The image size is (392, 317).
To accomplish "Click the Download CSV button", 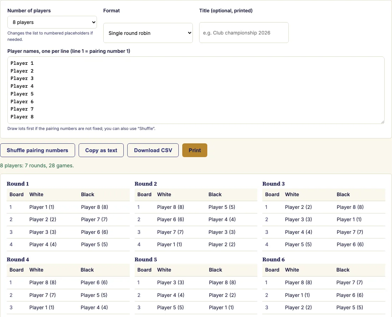I will point(153,150).
